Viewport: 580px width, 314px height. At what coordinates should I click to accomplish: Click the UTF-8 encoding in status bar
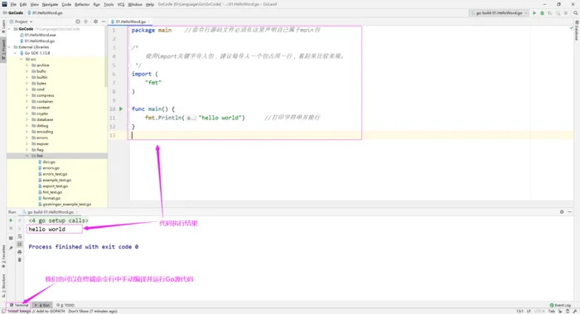pos(539,311)
